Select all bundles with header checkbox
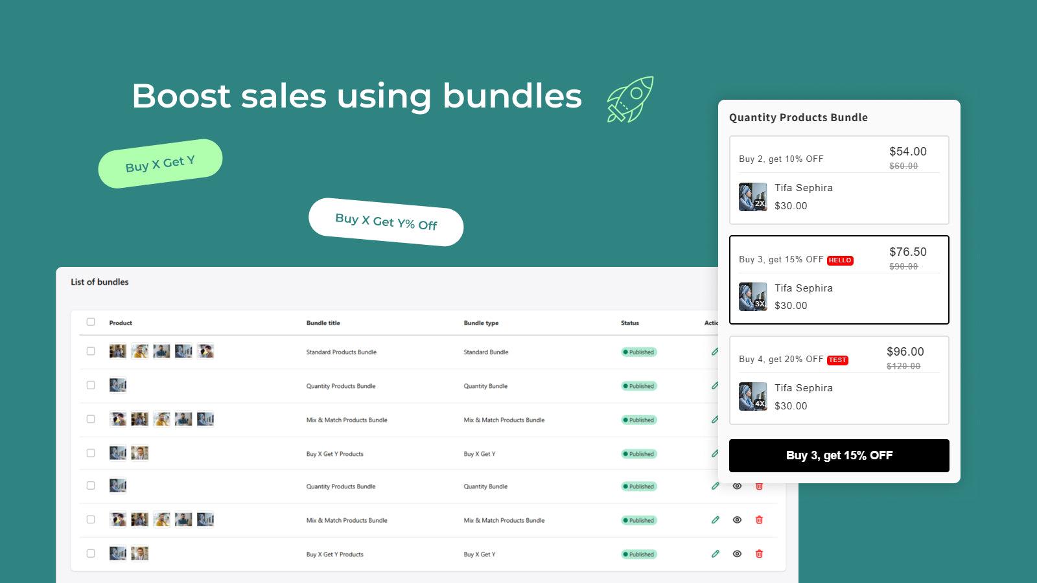 tap(91, 322)
